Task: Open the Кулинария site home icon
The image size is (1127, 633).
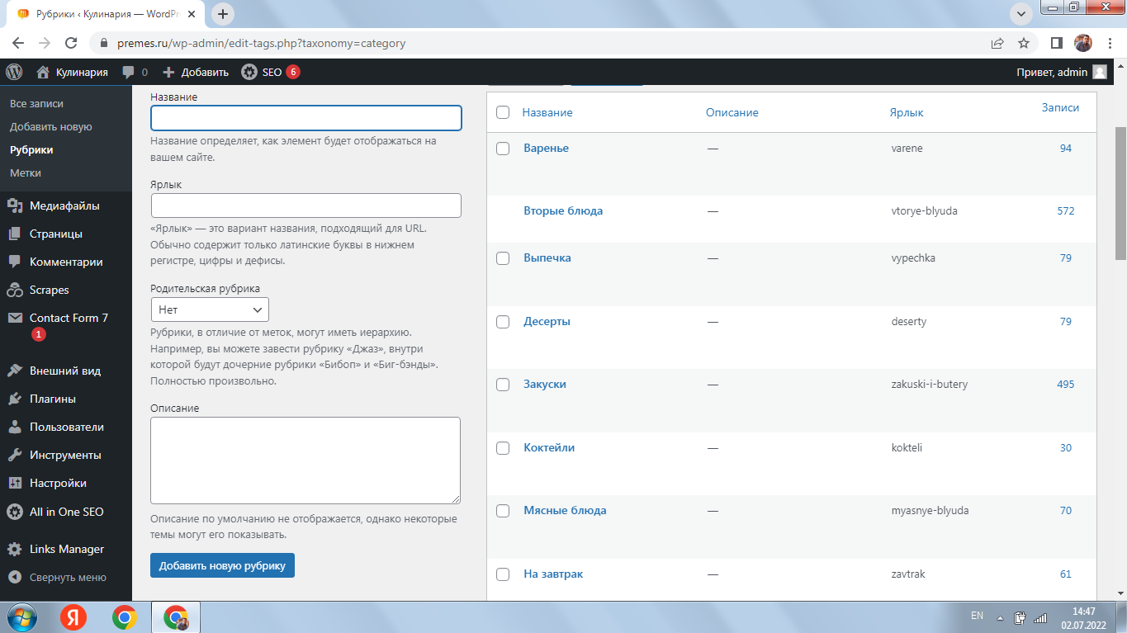Action: [x=44, y=72]
